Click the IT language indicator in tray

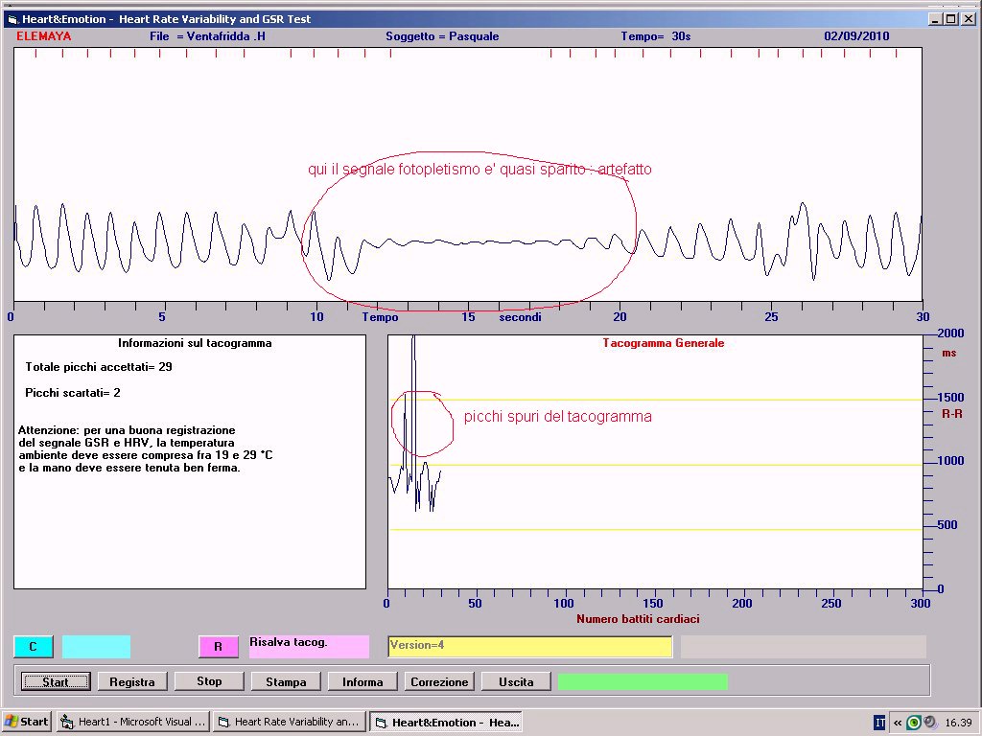pyautogui.click(x=879, y=722)
